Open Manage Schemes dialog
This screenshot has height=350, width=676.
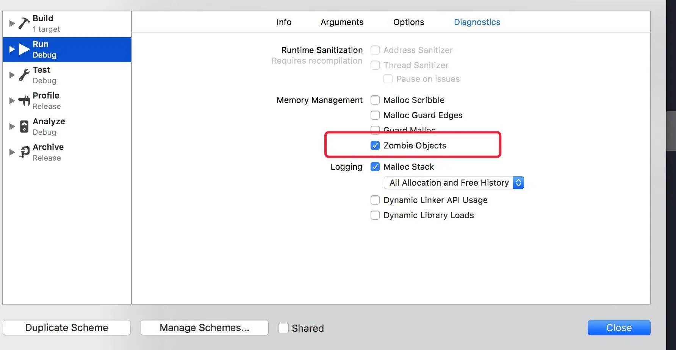point(205,328)
